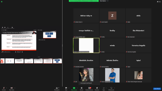
Task: Select Adrian rizky m participant tile
Action: pyautogui.click(x=86, y=16)
